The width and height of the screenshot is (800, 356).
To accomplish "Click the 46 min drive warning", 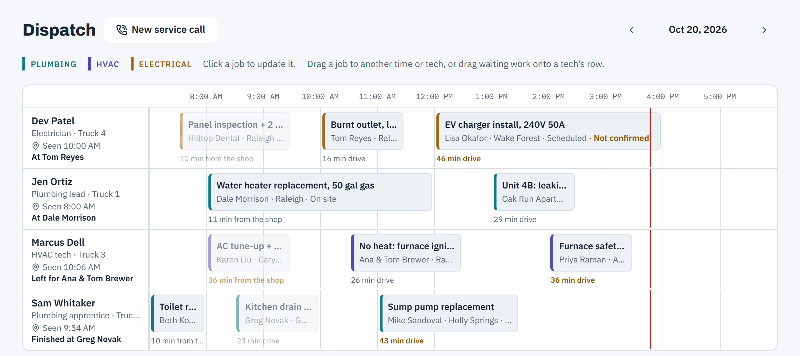I will [x=458, y=159].
